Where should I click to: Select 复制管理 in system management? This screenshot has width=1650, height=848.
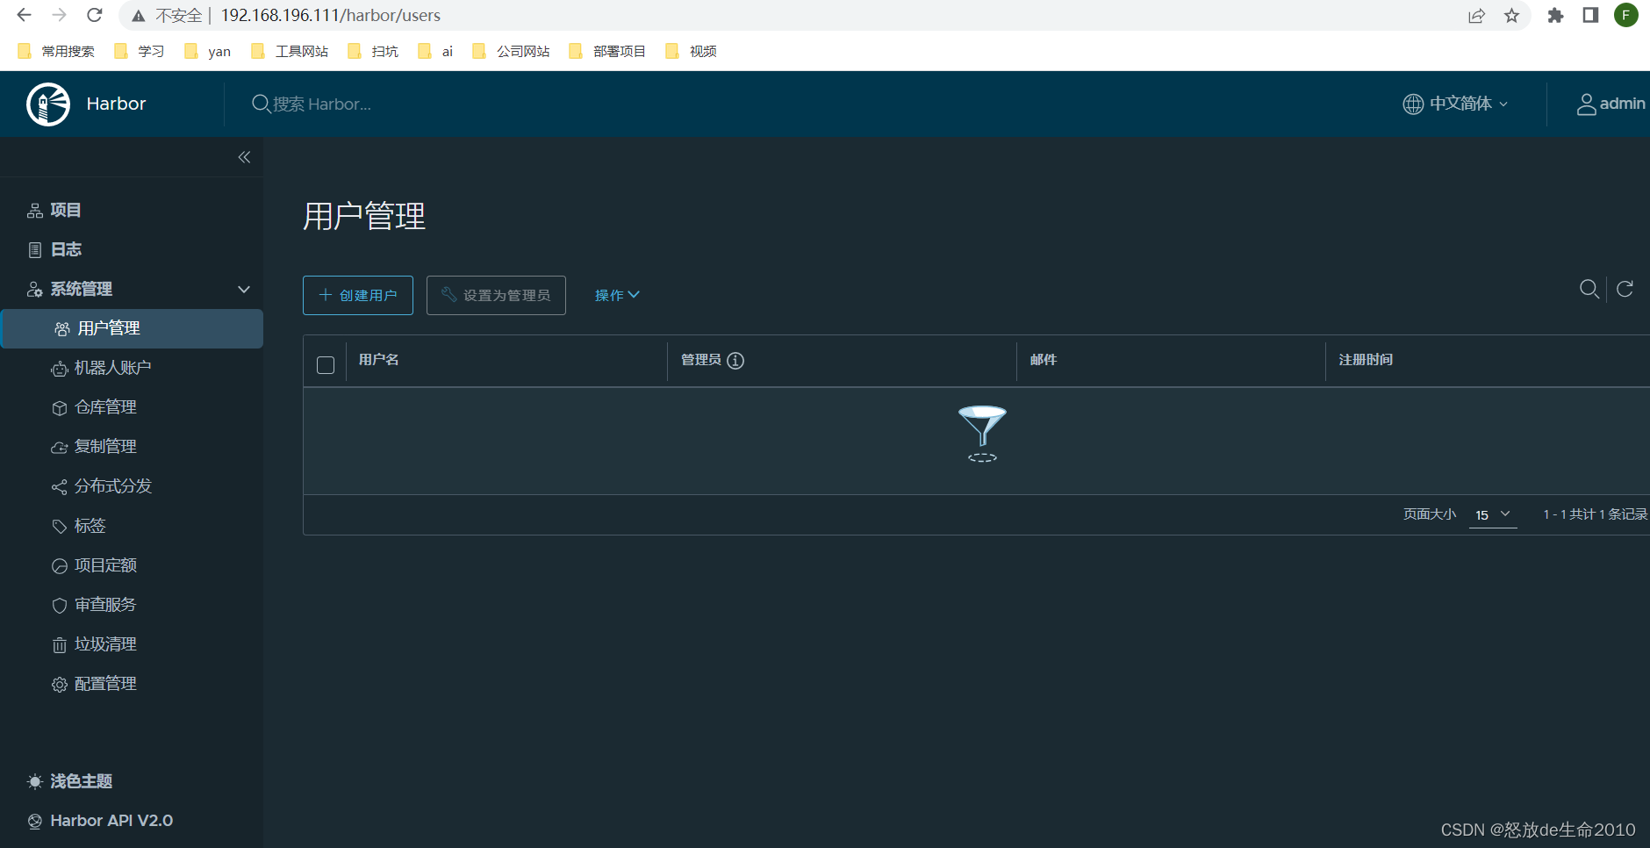click(x=105, y=446)
